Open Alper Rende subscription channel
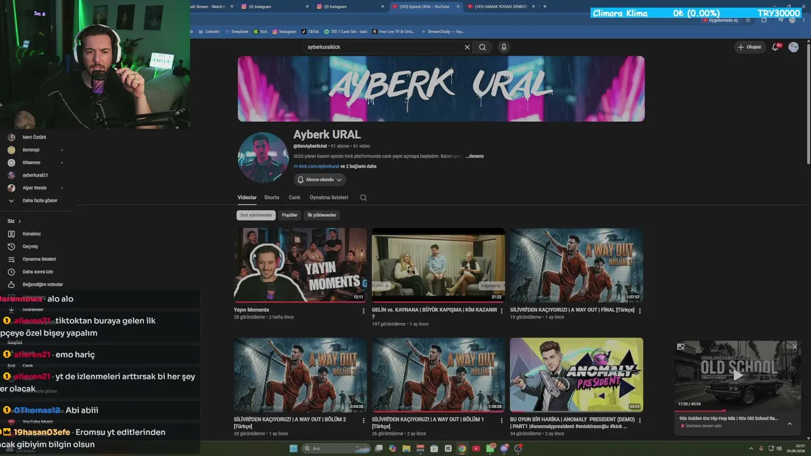Image resolution: width=811 pixels, height=456 pixels. point(34,188)
